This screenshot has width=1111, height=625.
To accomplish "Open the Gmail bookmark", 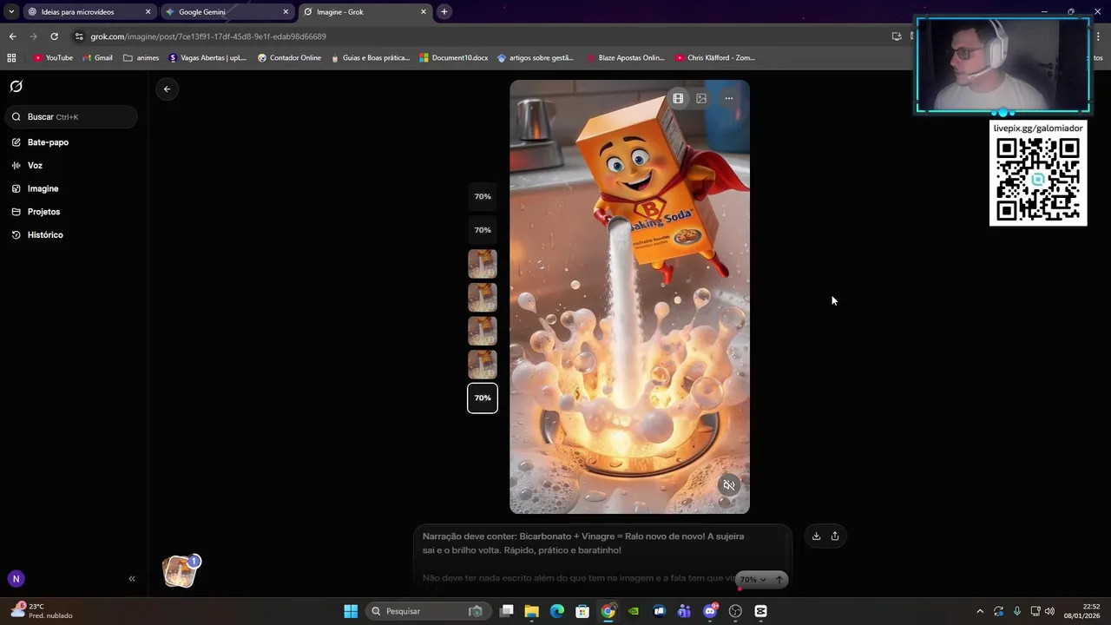I will click(x=97, y=58).
